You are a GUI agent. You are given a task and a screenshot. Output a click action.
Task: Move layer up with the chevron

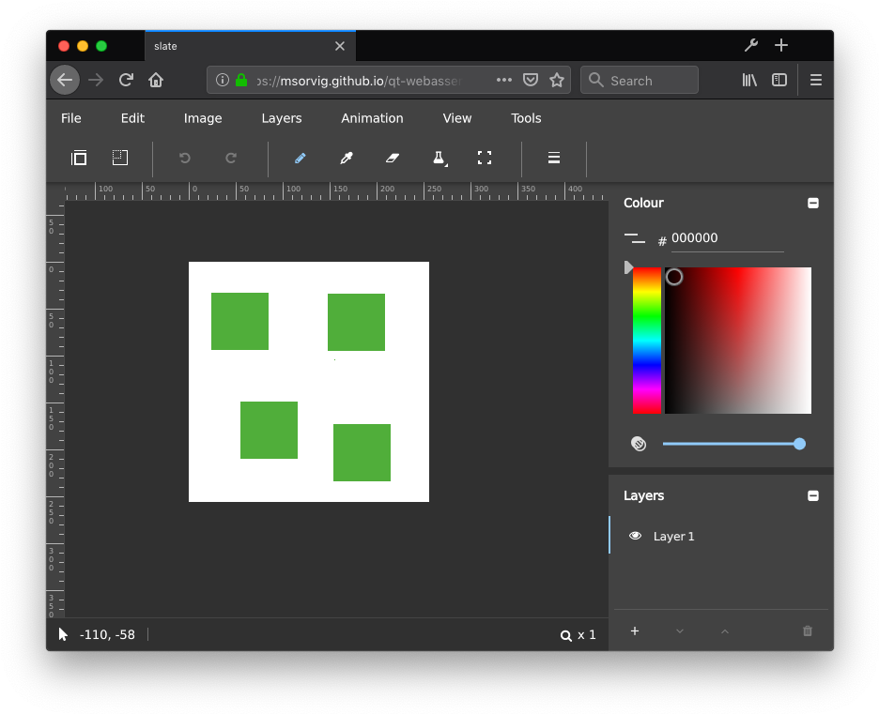pyautogui.click(x=724, y=631)
